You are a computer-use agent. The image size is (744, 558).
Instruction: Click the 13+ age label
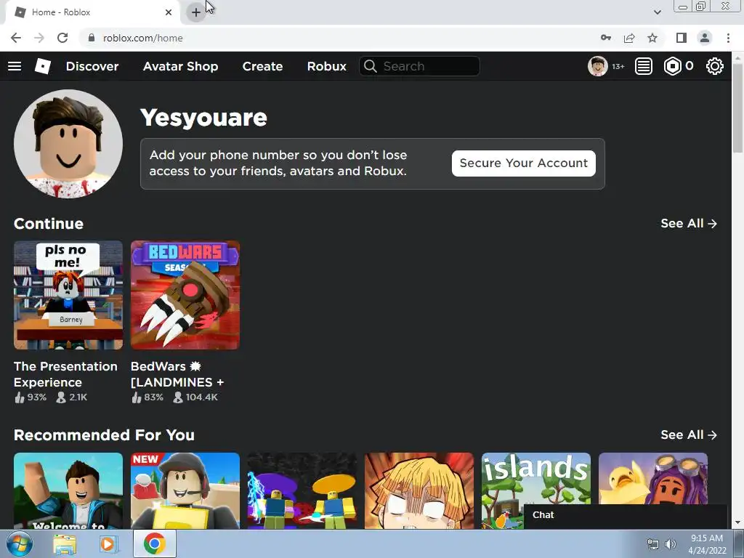(618, 66)
